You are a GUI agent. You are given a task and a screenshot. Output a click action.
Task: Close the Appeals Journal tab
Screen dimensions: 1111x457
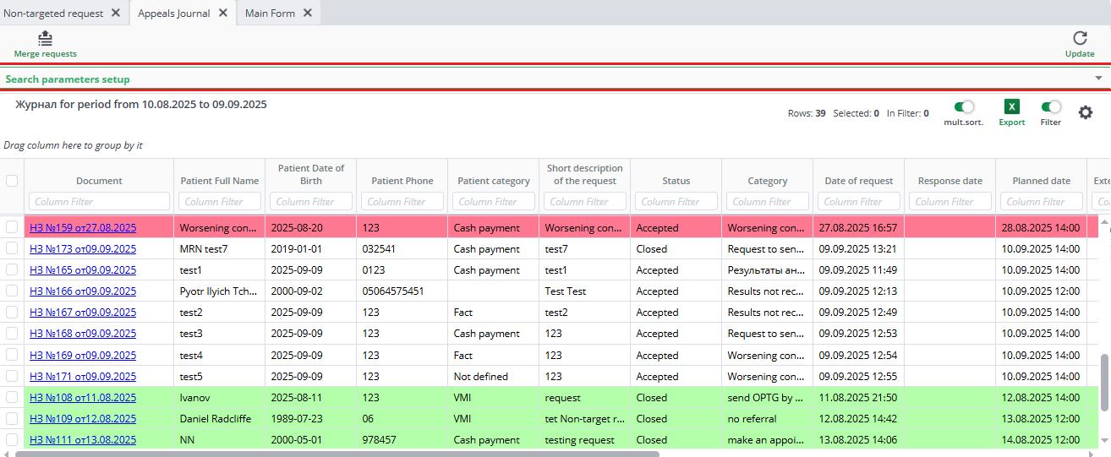(x=223, y=13)
